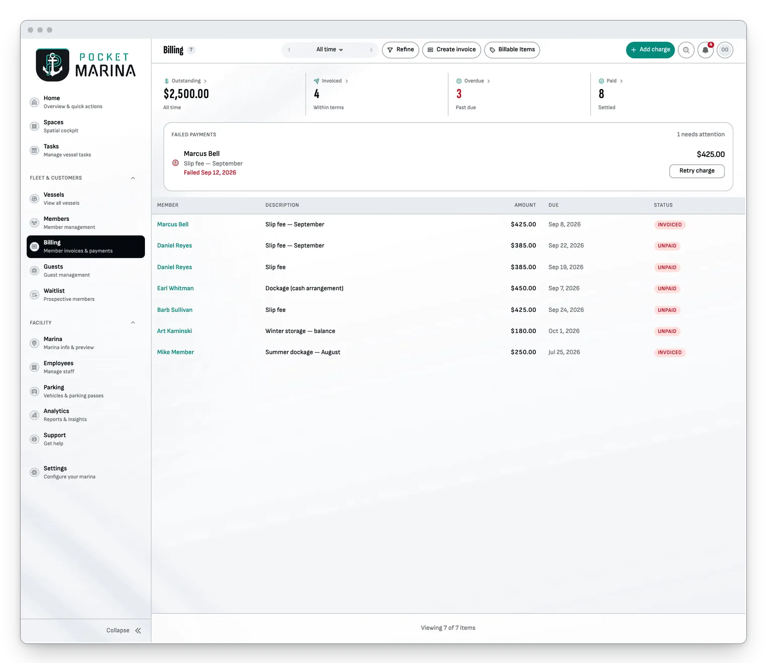Open the All time period dropdown
Image resolution: width=766 pixels, height=663 pixels.
tap(330, 50)
